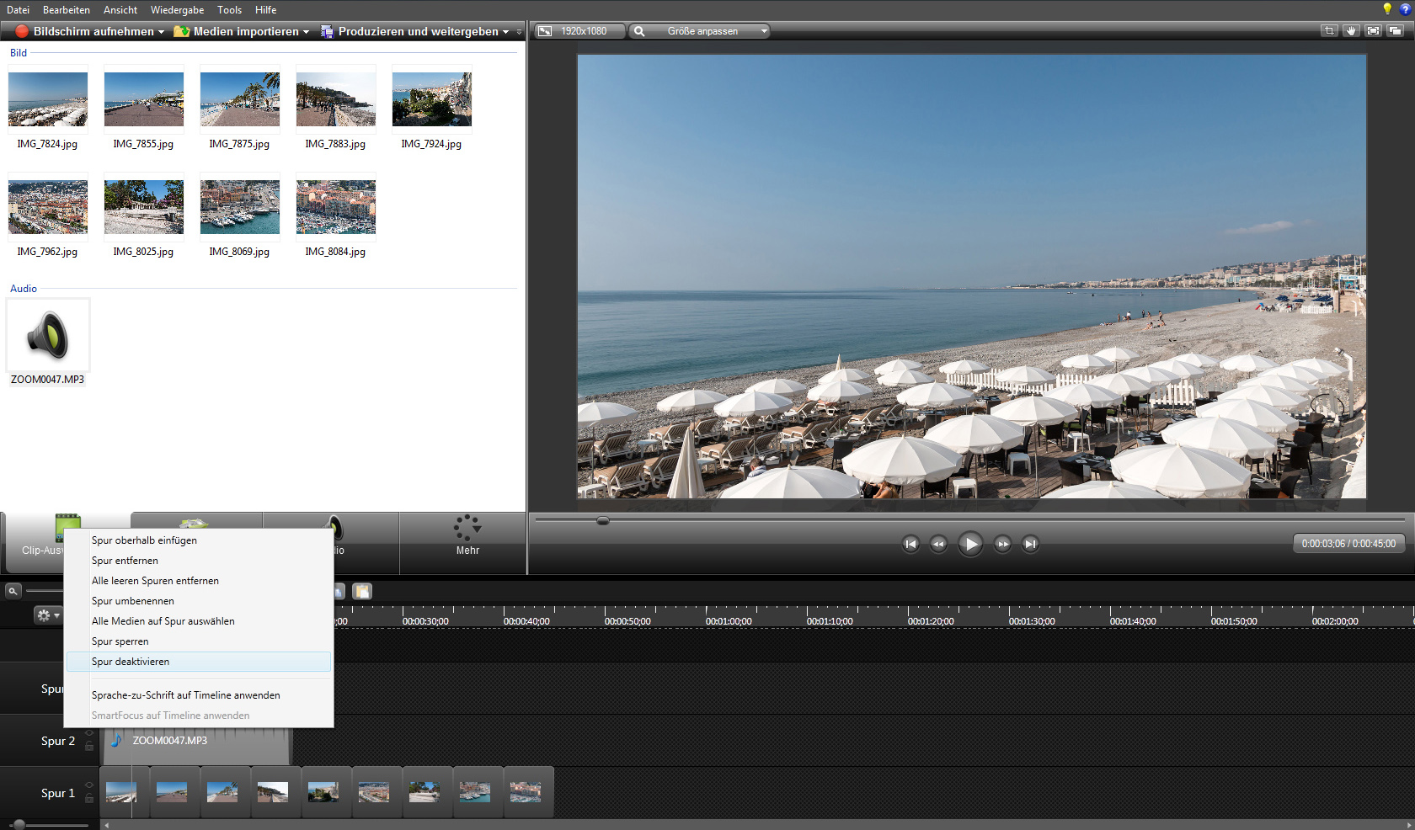Choose Sprache-zu-Schrift auf Timeline anwenden
The width and height of the screenshot is (1415, 830).
pyautogui.click(x=199, y=695)
